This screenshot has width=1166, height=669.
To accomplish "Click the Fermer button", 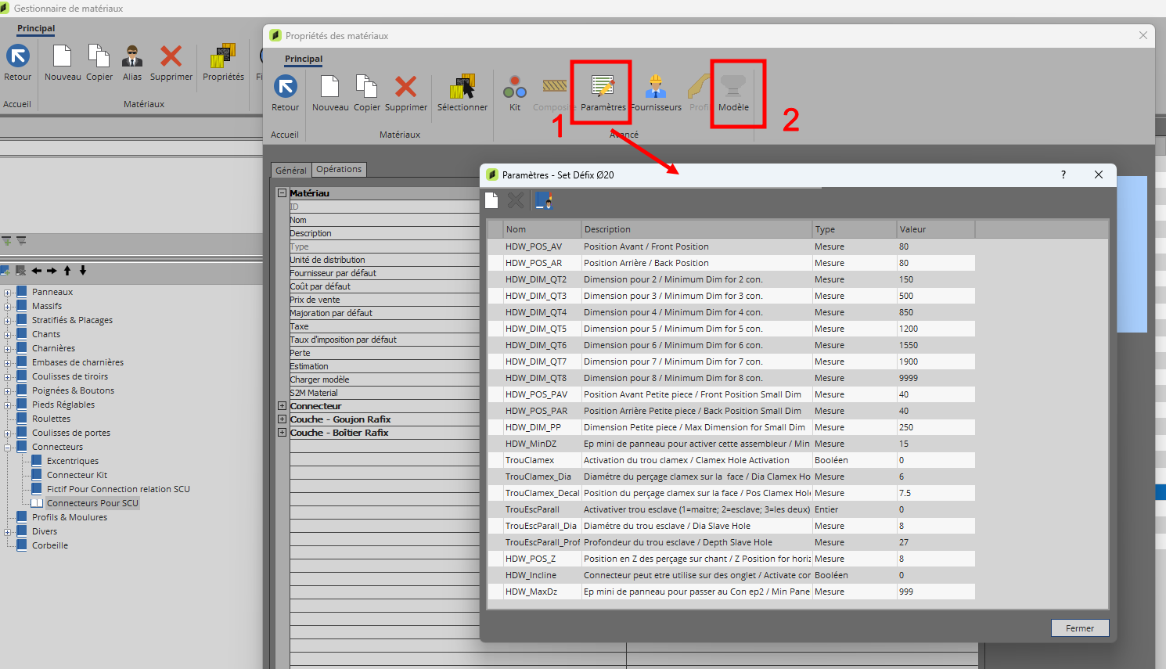I will [x=1080, y=628].
